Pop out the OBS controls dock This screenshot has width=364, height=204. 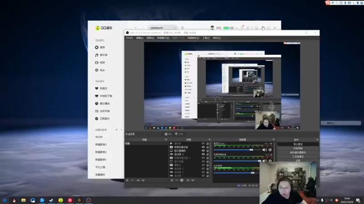click(x=317, y=140)
